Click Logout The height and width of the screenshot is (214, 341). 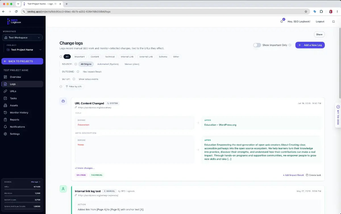pyautogui.click(x=320, y=22)
